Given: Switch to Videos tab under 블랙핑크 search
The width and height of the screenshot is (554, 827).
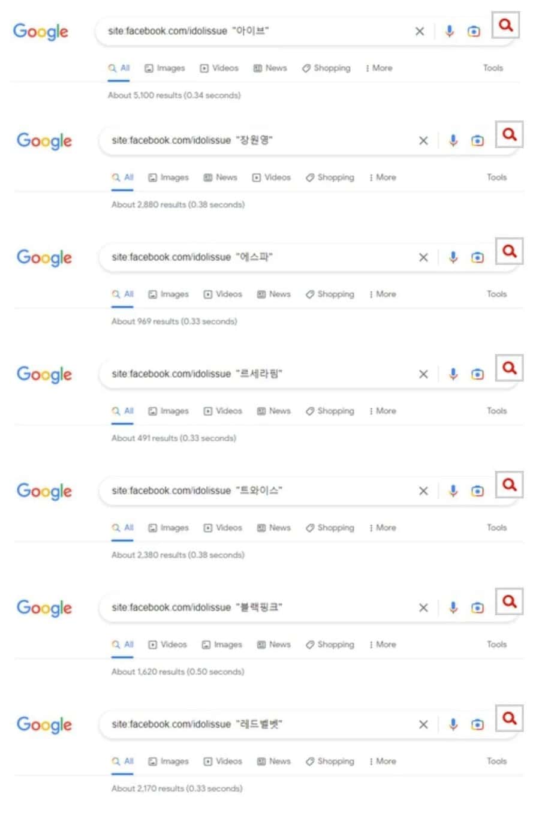Looking at the screenshot, I should tap(168, 645).
